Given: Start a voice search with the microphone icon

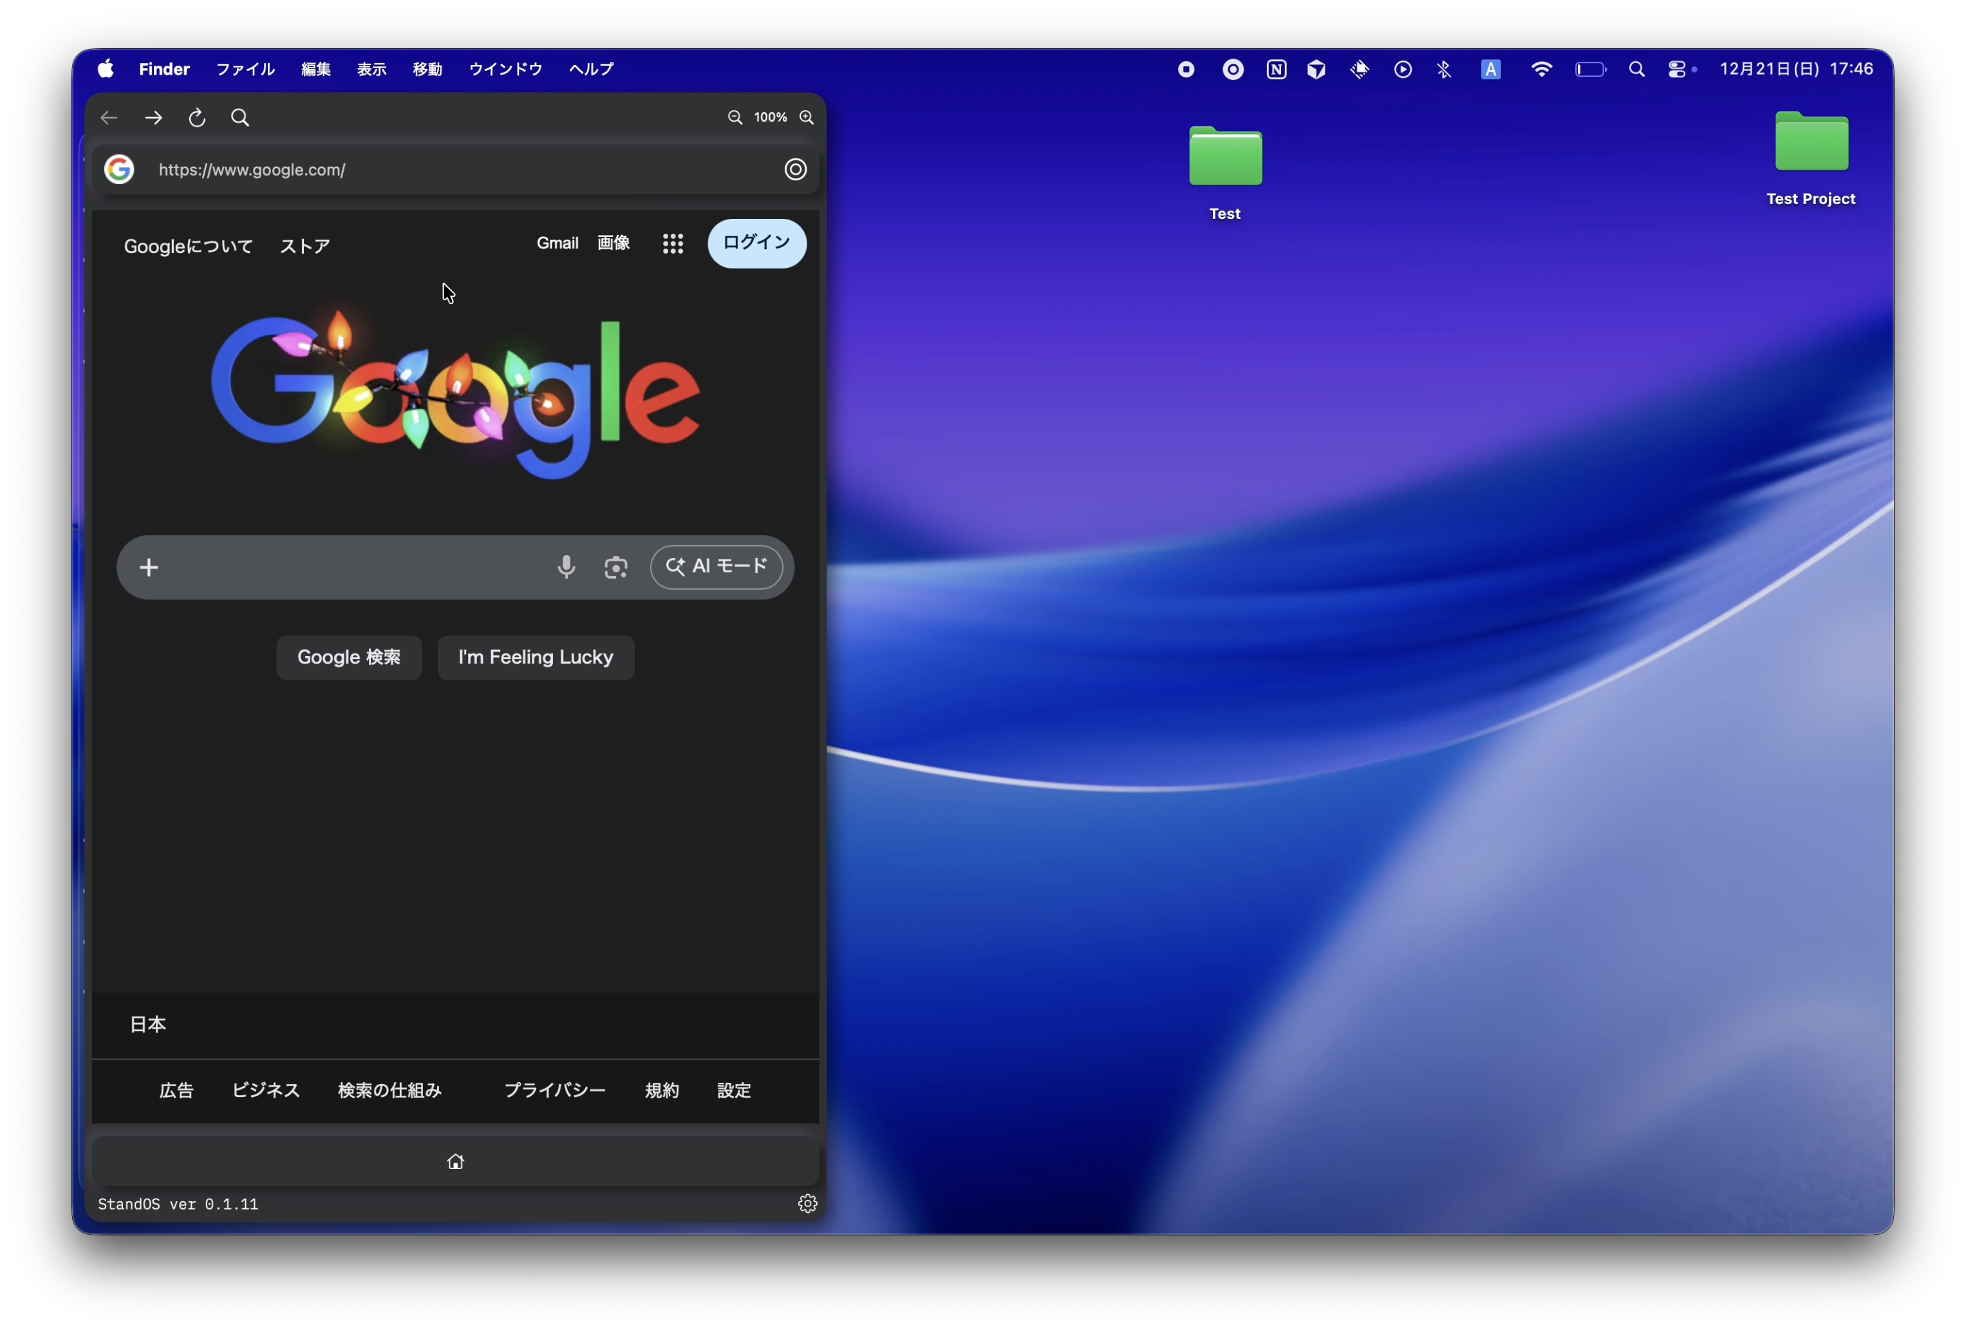Looking at the screenshot, I should pos(566,567).
